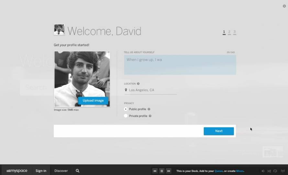Click the Location field showing Los Angeles, CA
Image resolution: width=288 pixels, height=175 pixels.
point(150,90)
